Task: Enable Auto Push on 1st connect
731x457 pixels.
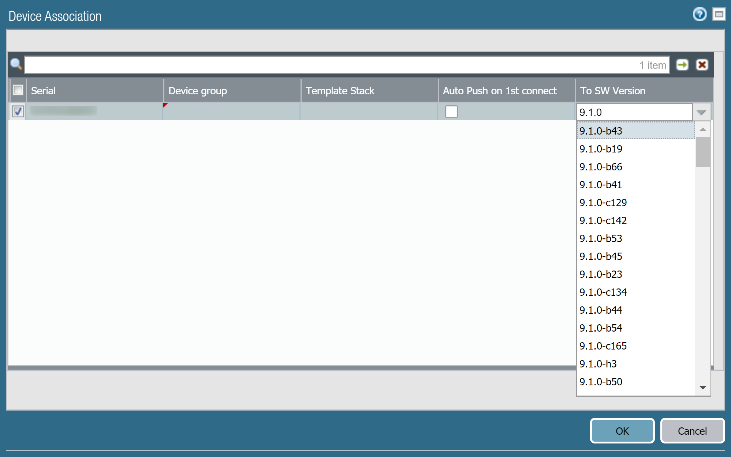Action: coord(451,112)
